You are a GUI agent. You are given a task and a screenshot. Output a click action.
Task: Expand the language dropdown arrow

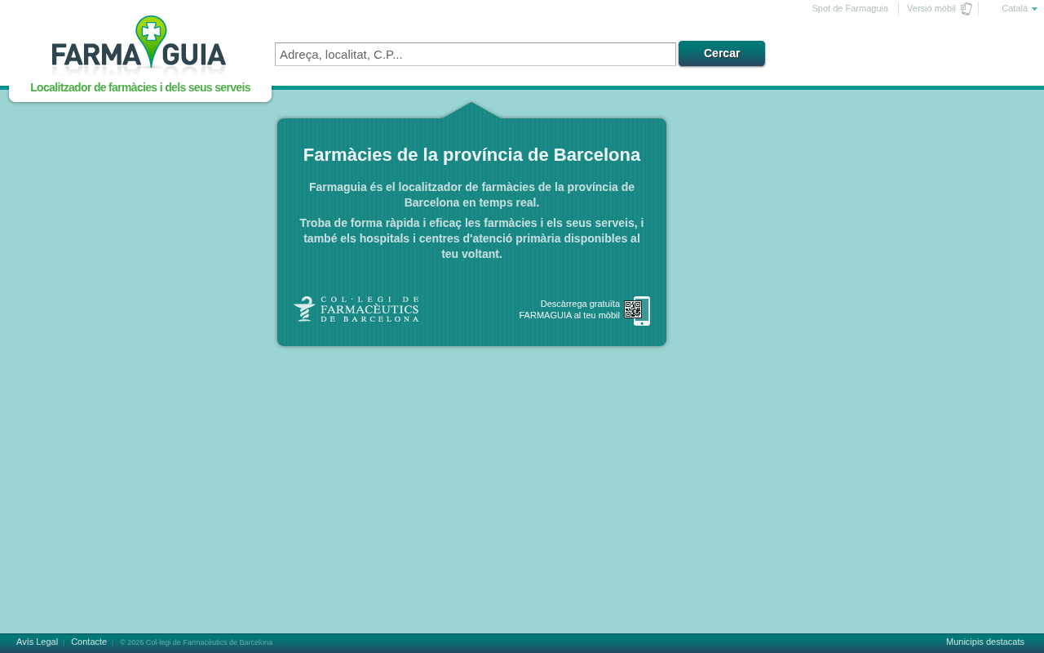1034,9
